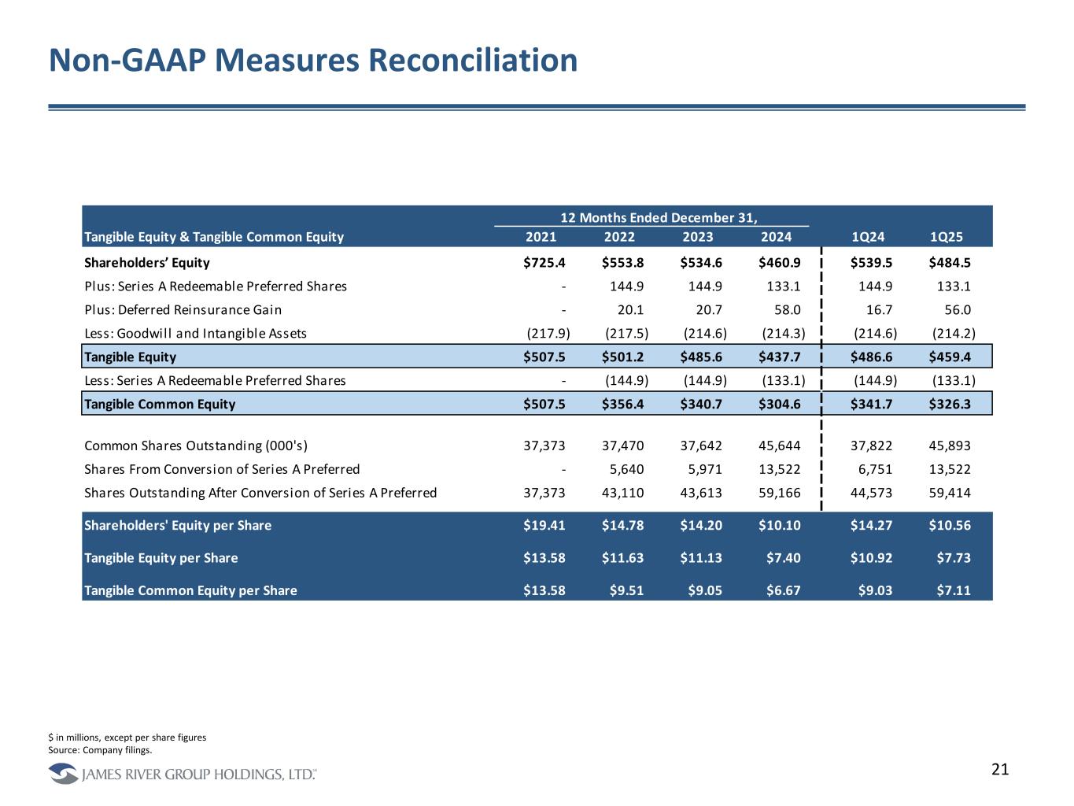The width and height of the screenshot is (1074, 806).
Task: Select the Shareholders' Equity $725.4 value
Action: [544, 262]
